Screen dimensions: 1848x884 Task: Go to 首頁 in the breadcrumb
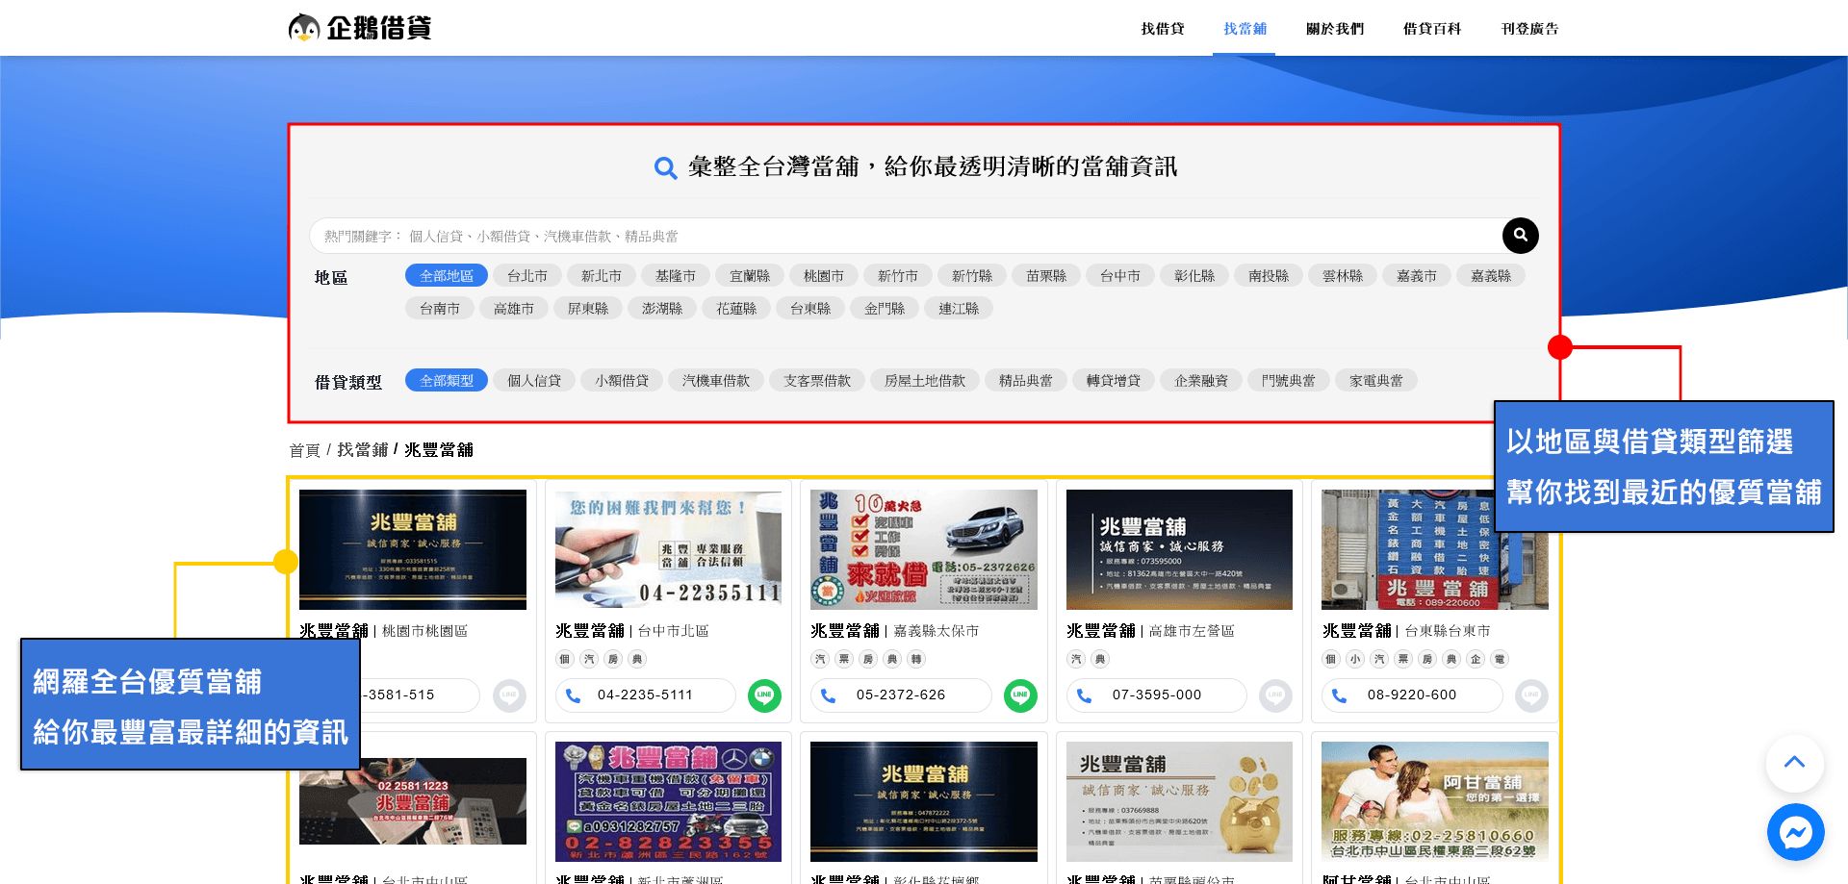coord(304,450)
